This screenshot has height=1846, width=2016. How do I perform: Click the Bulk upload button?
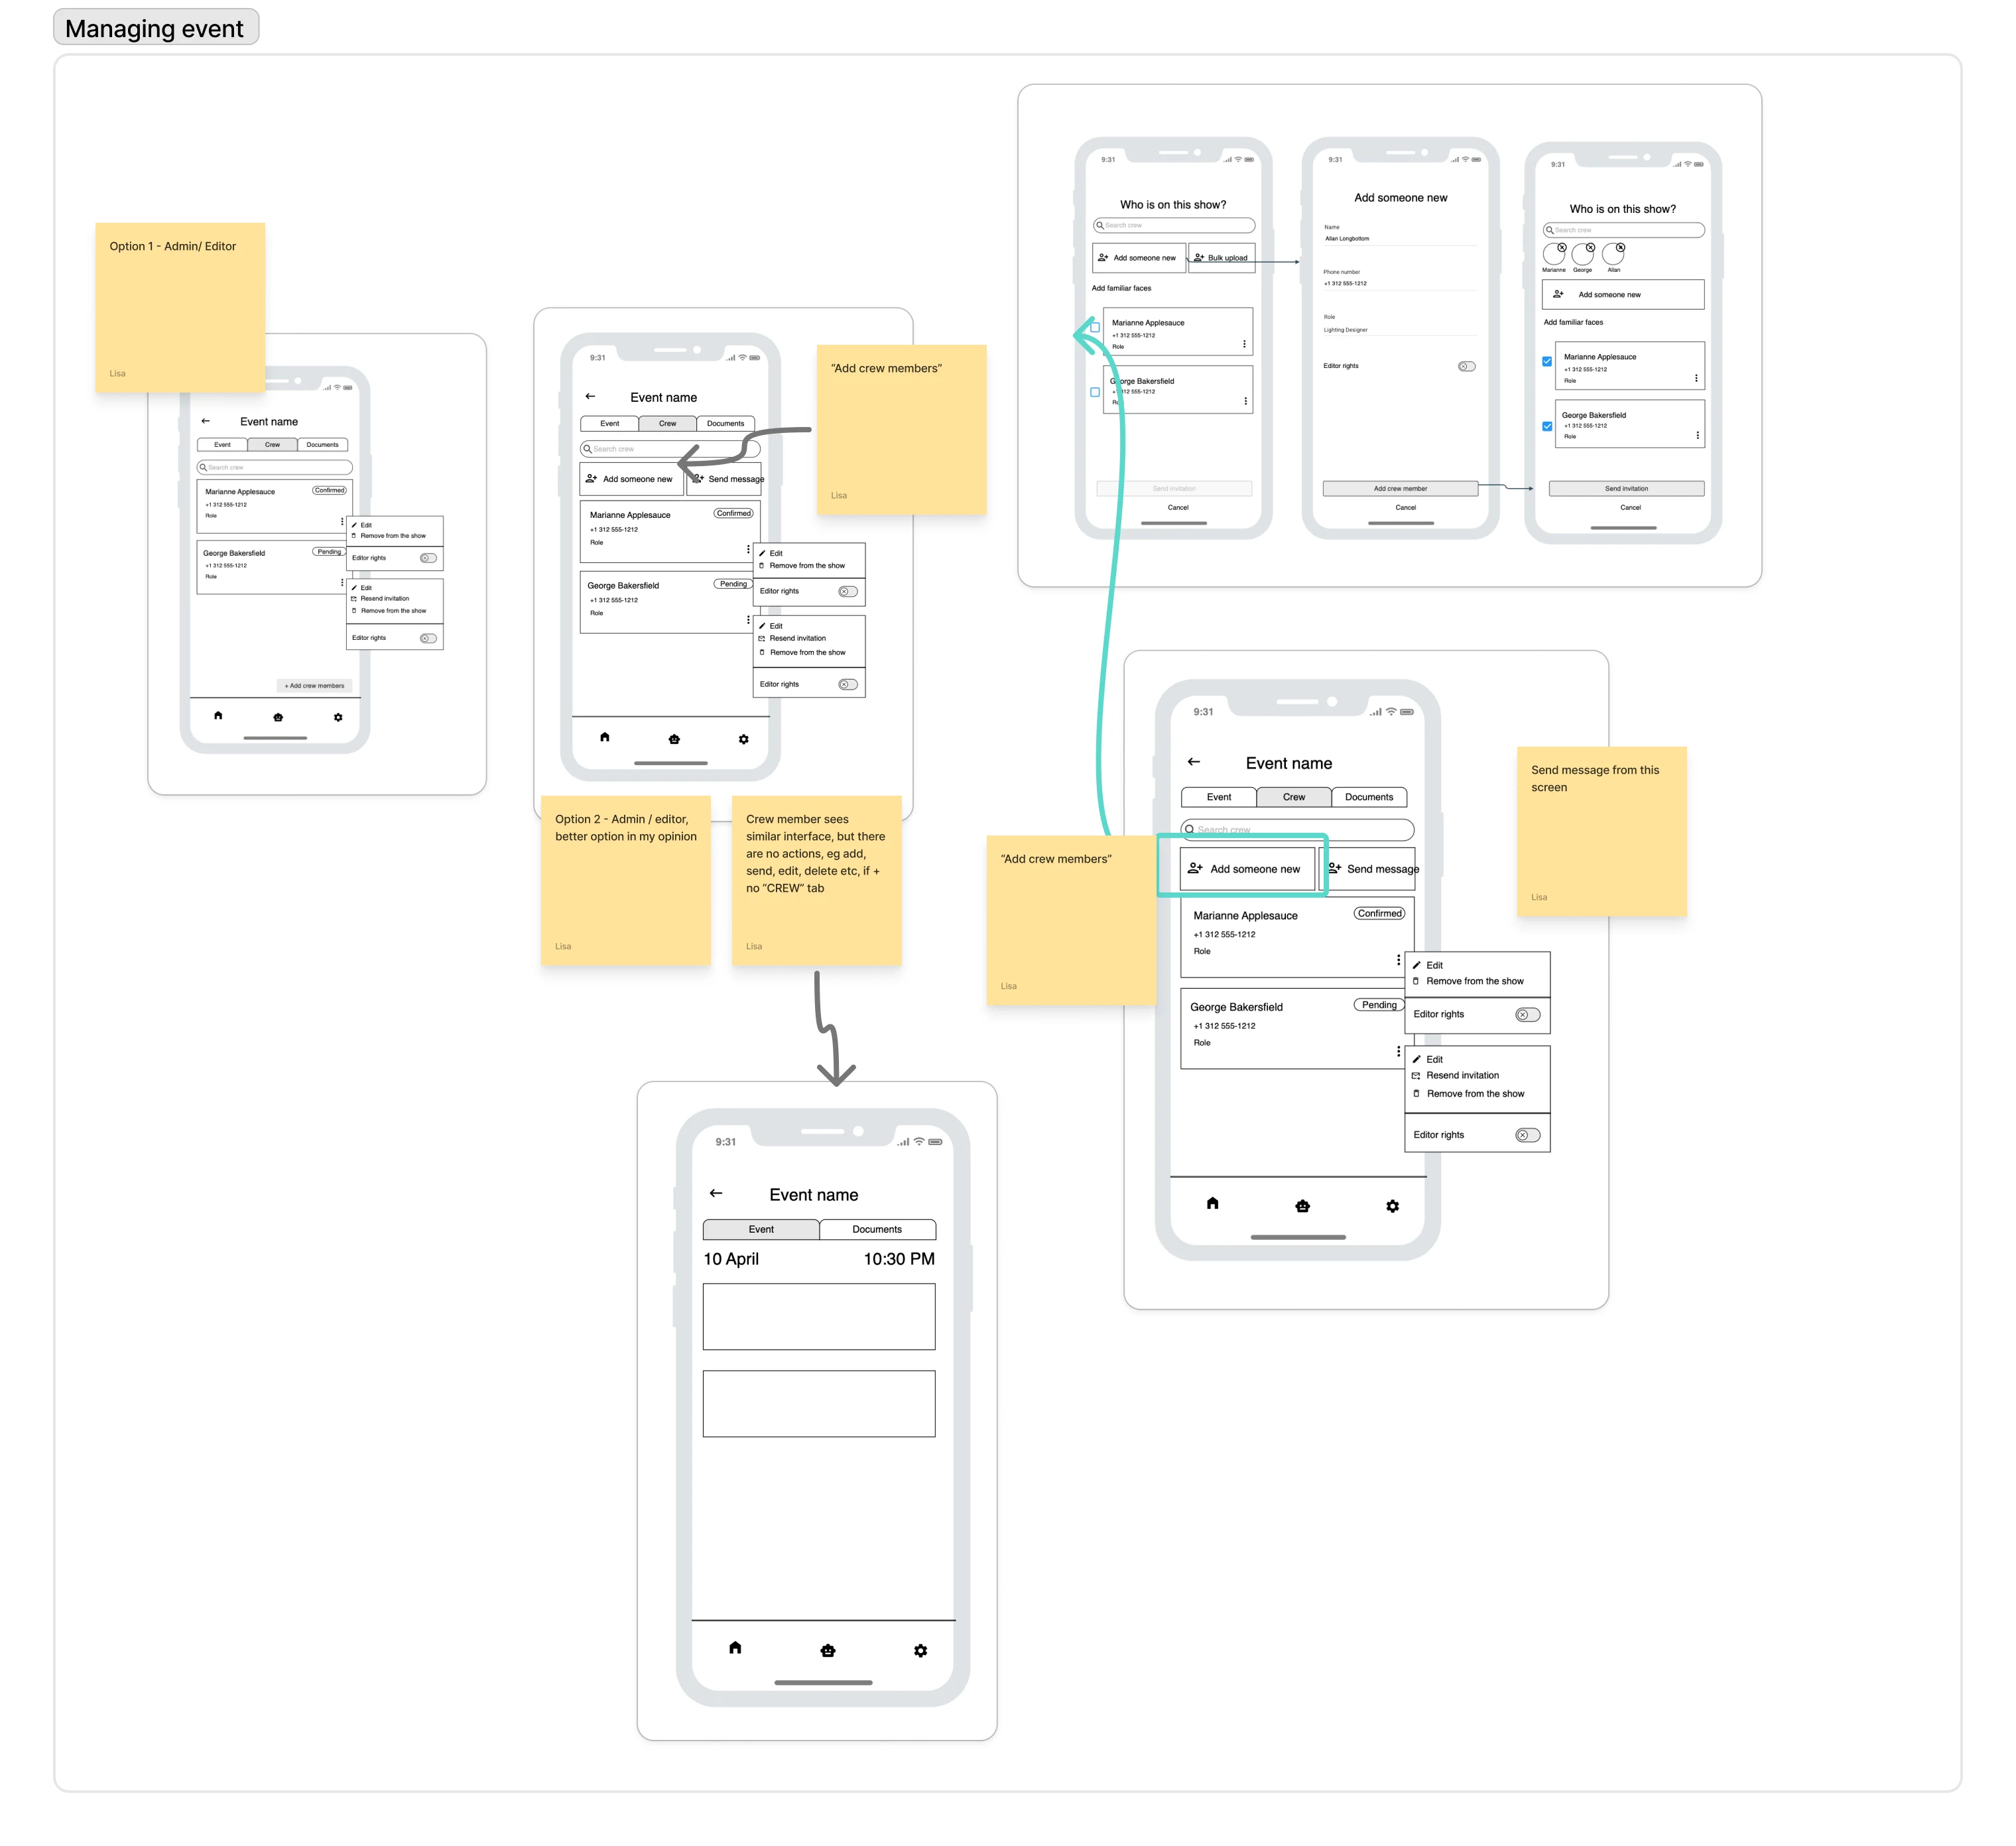(x=1221, y=257)
